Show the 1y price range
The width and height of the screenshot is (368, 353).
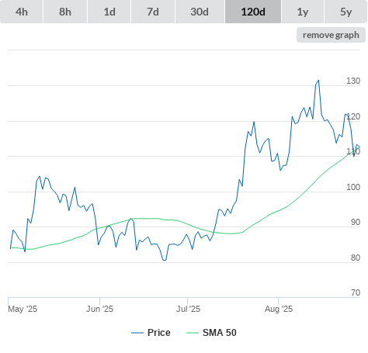(303, 12)
